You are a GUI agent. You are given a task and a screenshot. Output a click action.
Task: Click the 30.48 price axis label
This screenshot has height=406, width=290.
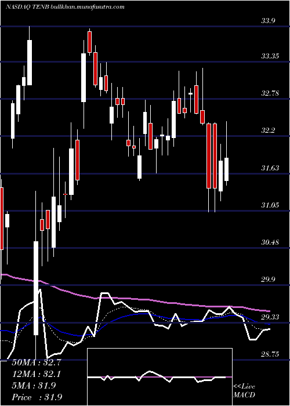tap(270, 242)
